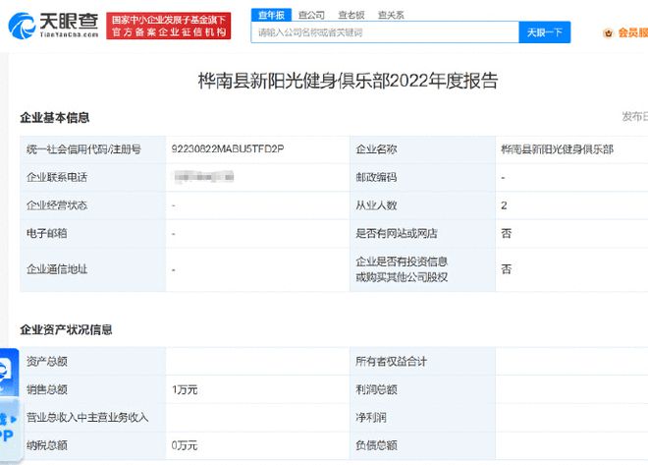The height and width of the screenshot is (465, 648).
Task: Switch to the 查公司 tab
Action: (311, 15)
